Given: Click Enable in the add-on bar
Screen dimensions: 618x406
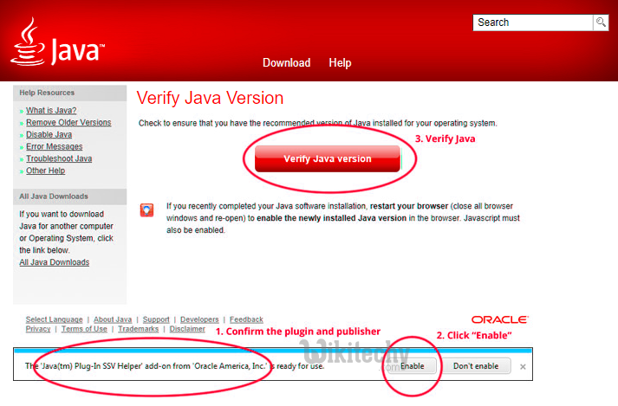Looking at the screenshot, I should (x=412, y=366).
